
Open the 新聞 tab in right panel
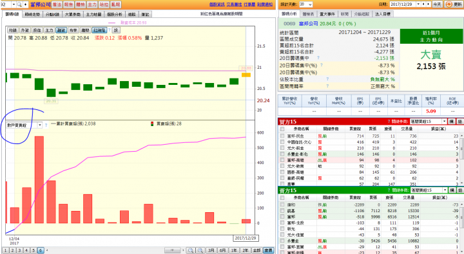point(345,14)
